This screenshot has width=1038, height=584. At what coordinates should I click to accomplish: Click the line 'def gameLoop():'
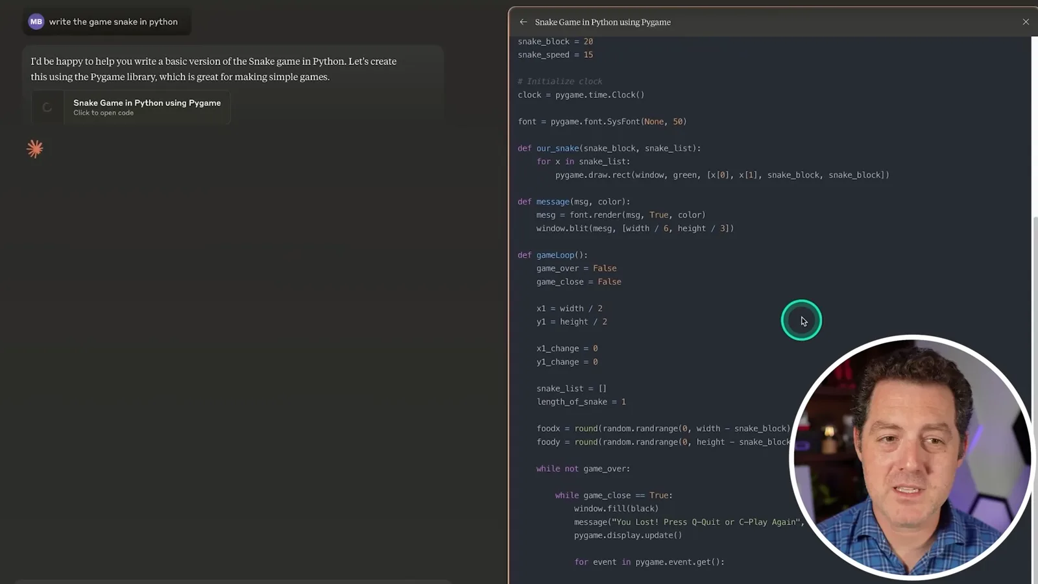point(553,255)
